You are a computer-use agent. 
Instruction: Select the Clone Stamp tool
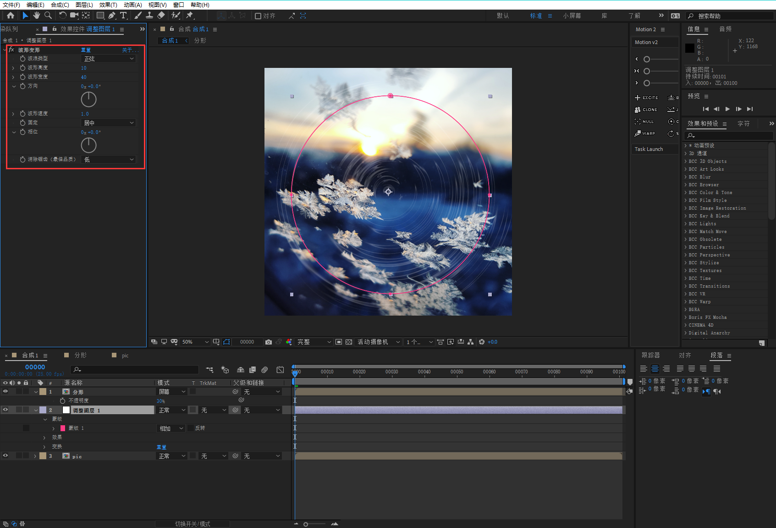coord(149,16)
